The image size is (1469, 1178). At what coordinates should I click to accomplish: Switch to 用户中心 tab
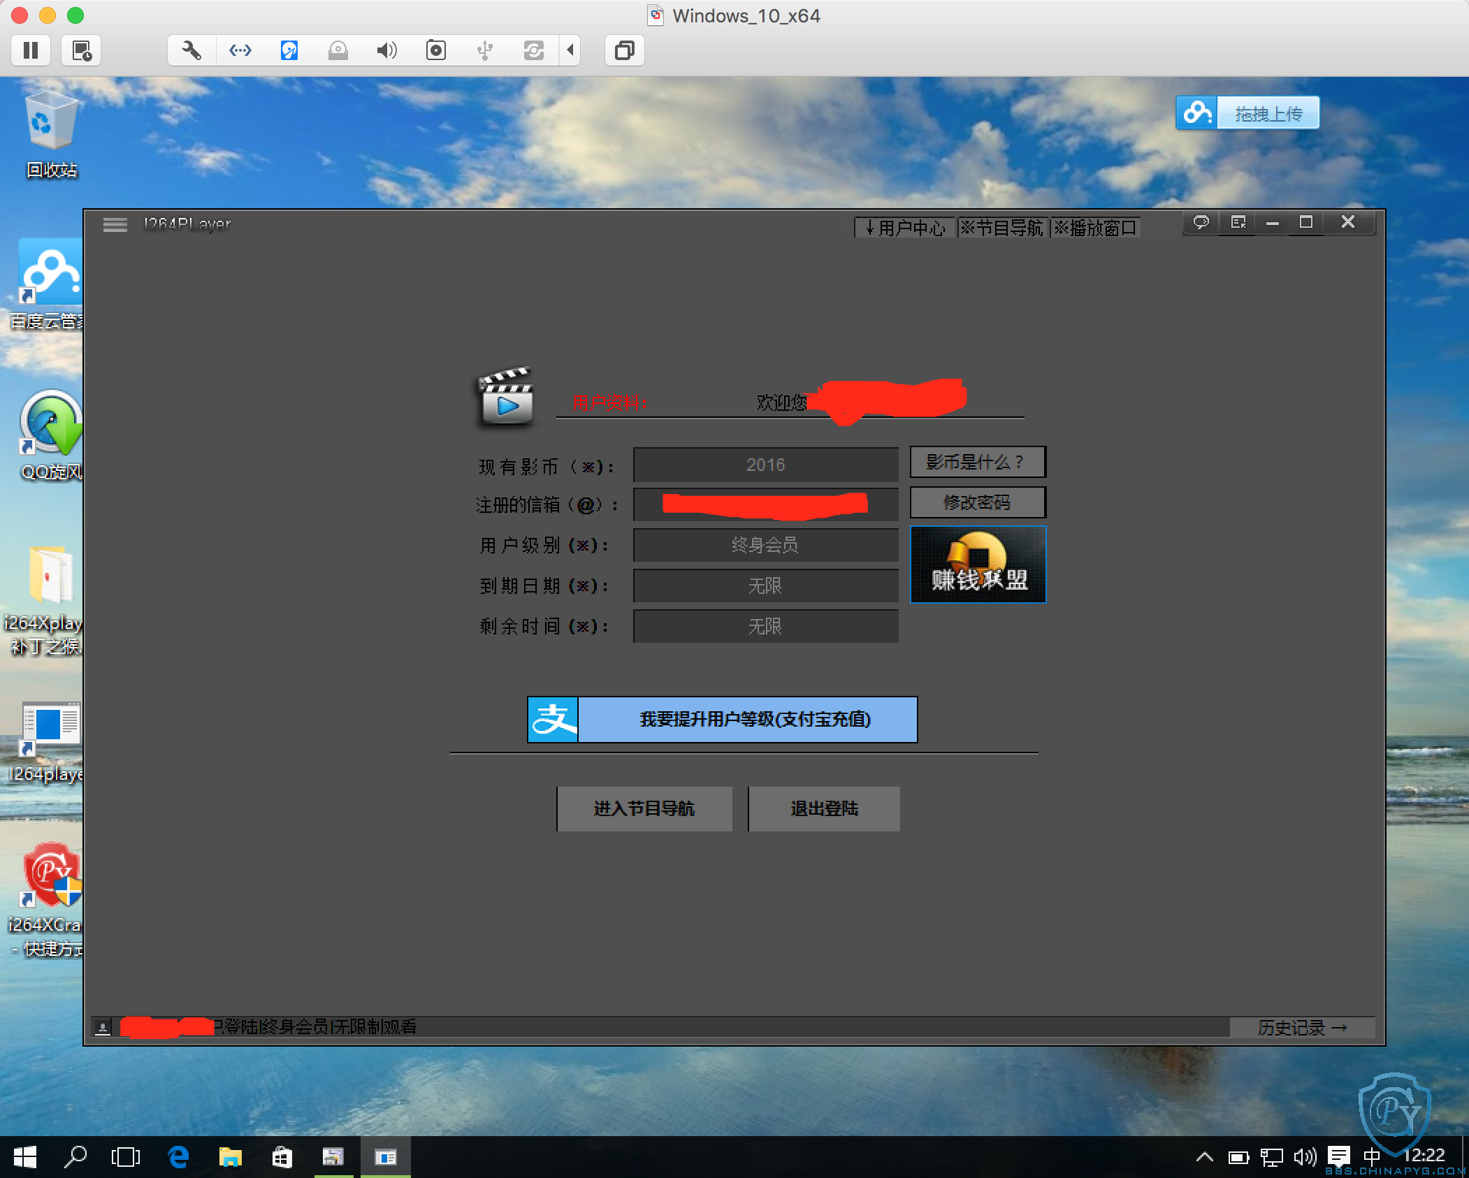904,228
